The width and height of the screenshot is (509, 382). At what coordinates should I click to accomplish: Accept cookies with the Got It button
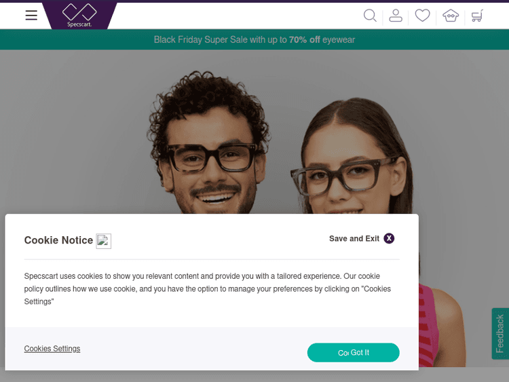pyautogui.click(x=353, y=352)
